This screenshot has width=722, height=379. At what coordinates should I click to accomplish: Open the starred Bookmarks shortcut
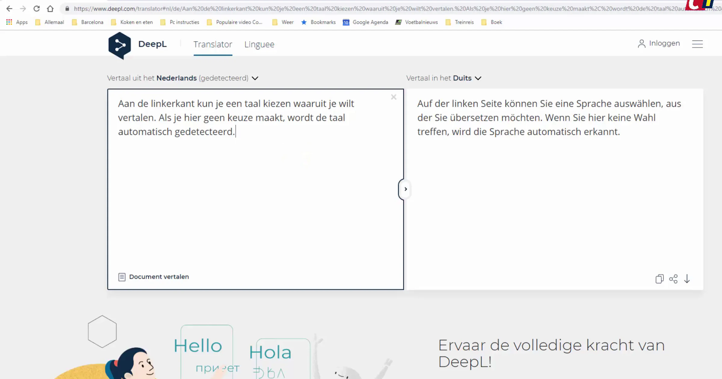coord(318,22)
